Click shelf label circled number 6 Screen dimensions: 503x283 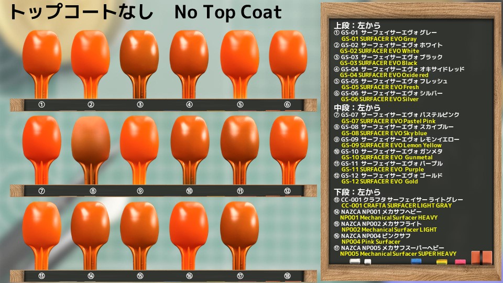tap(287, 105)
